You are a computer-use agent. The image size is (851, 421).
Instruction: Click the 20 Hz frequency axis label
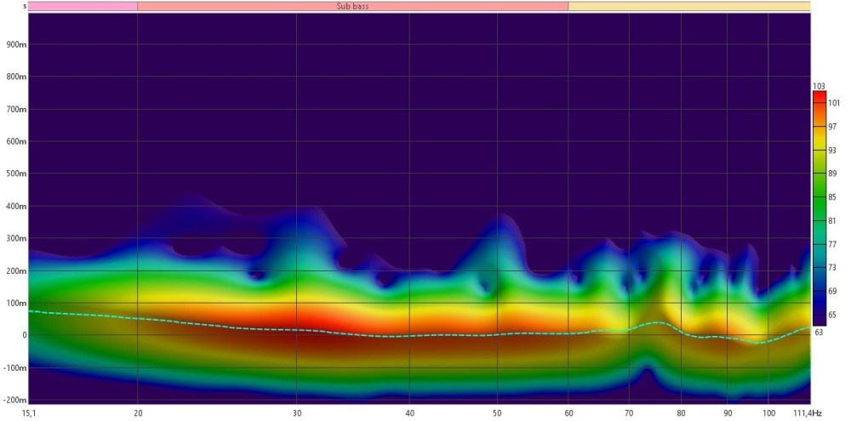pos(138,412)
